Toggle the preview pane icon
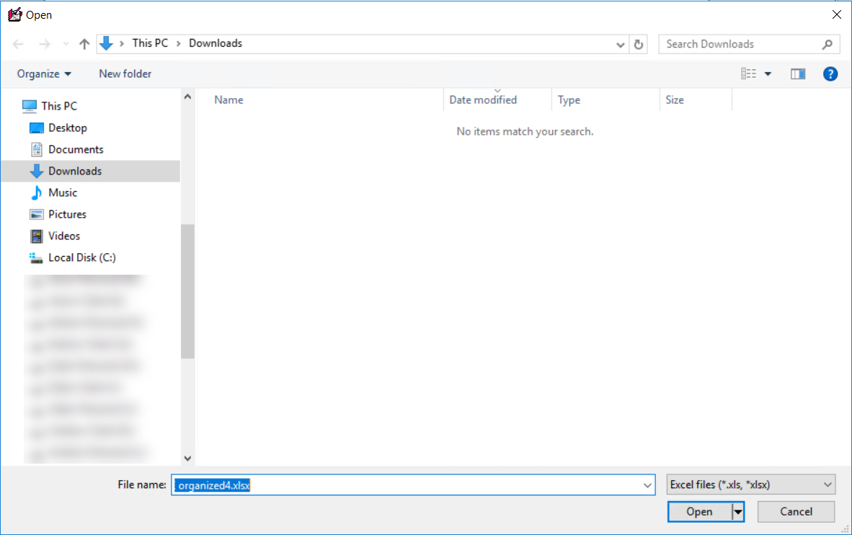 [797, 74]
